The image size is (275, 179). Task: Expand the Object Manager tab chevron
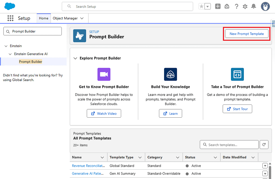[x=82, y=18]
